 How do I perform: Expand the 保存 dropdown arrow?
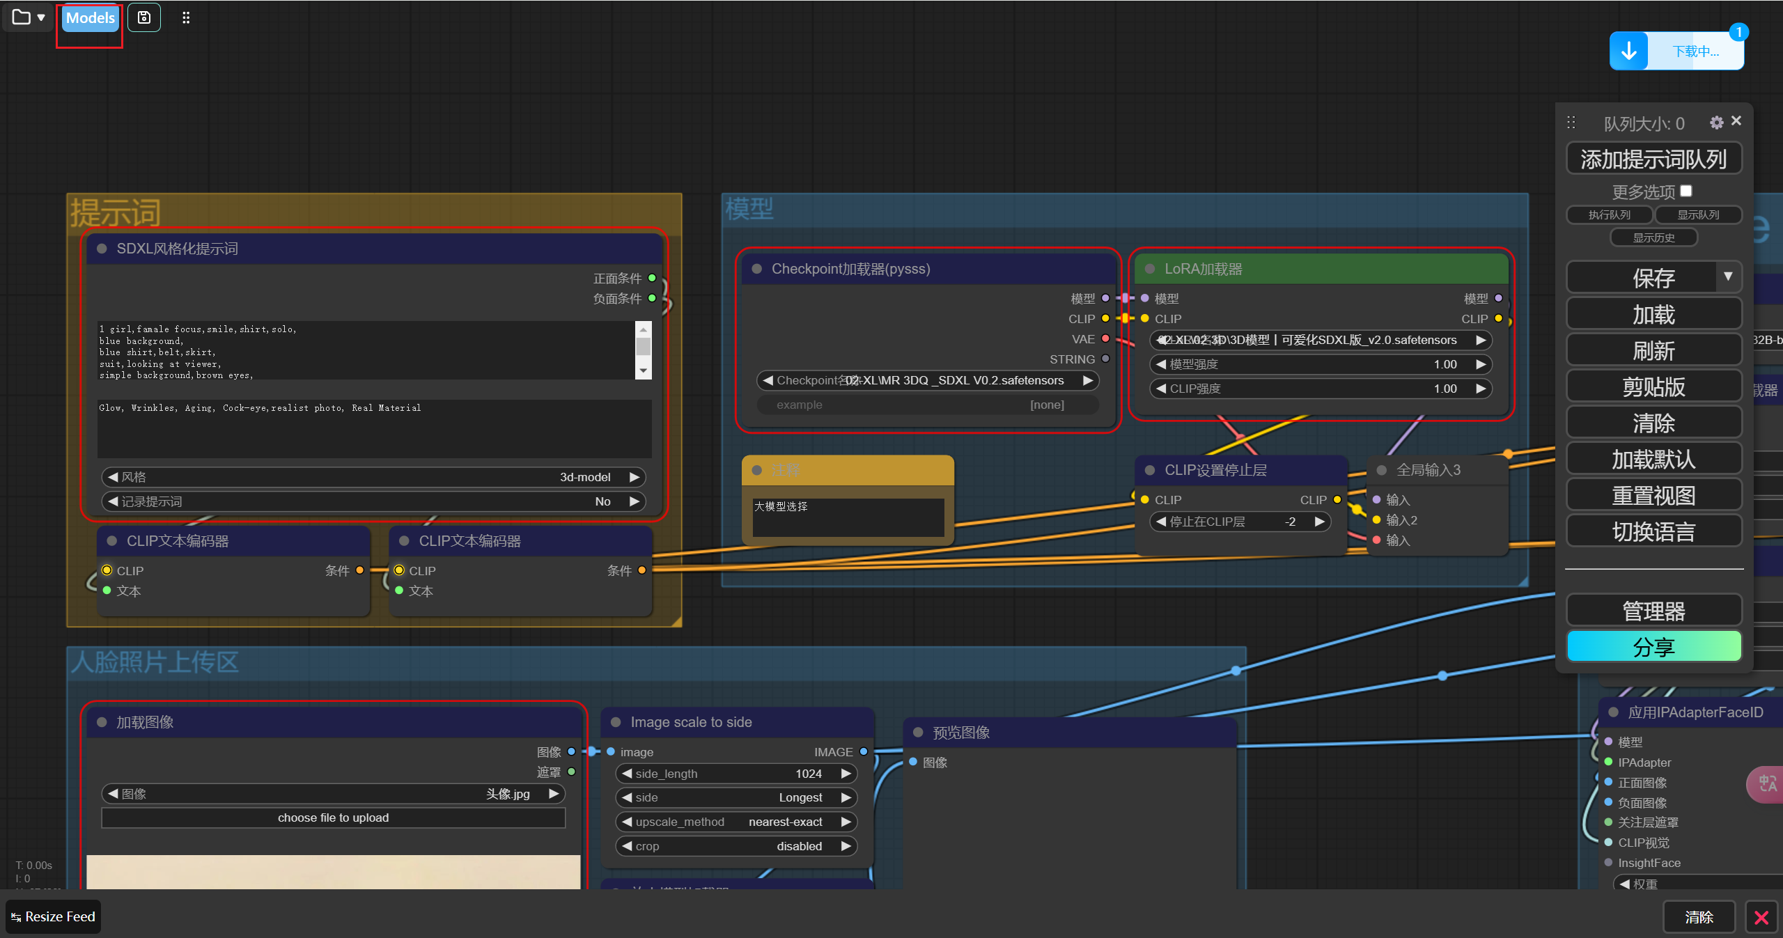[x=1728, y=276]
